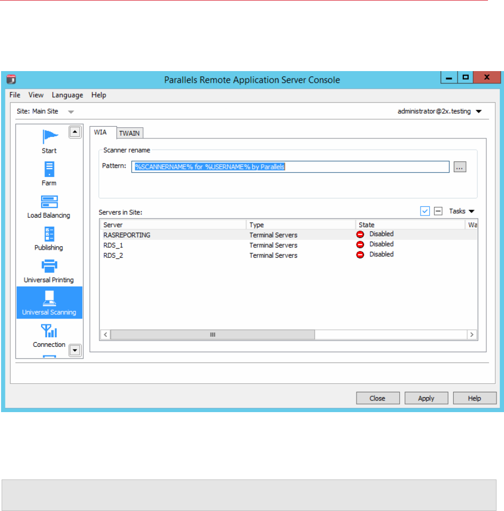Image resolution: width=504 pixels, height=511 pixels.
Task: Select the RDS_1 server row
Action: click(289, 245)
